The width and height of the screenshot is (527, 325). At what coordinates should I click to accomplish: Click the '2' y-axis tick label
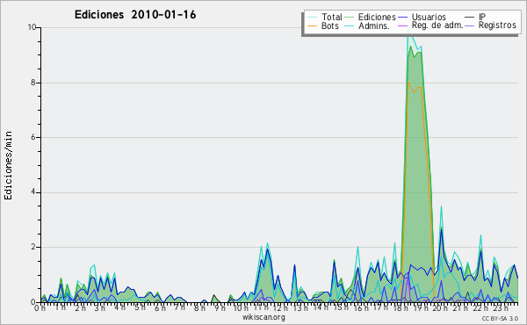pyautogui.click(x=33, y=247)
